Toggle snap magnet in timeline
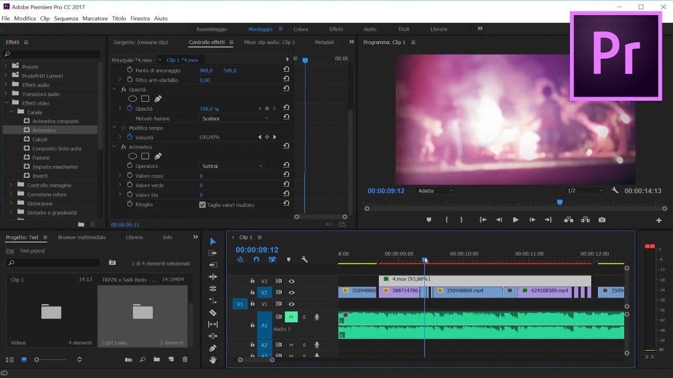673x378 pixels. tap(256, 259)
